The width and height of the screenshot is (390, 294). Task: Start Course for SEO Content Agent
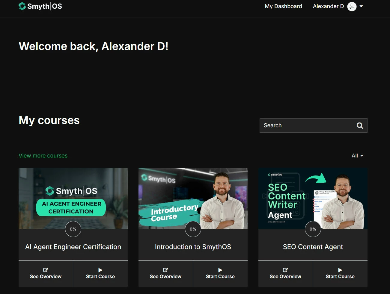[x=340, y=274]
